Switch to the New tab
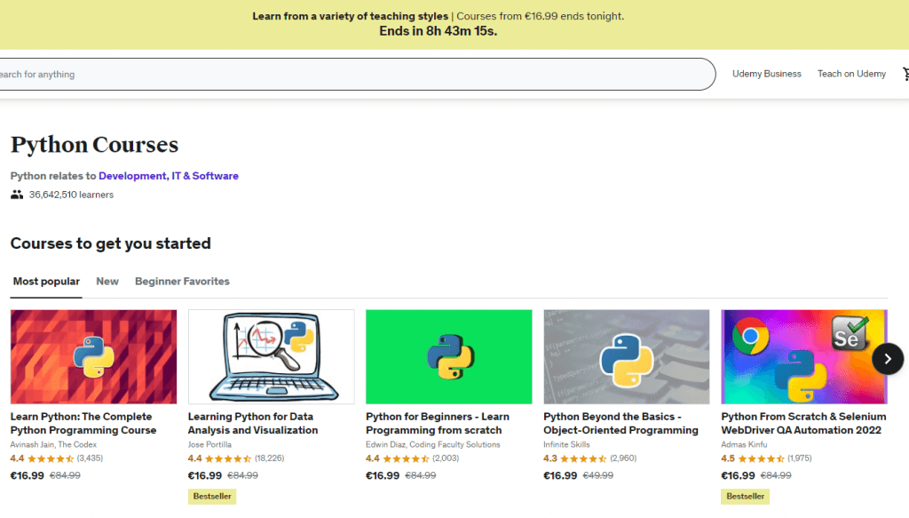909x518 pixels. tap(107, 282)
